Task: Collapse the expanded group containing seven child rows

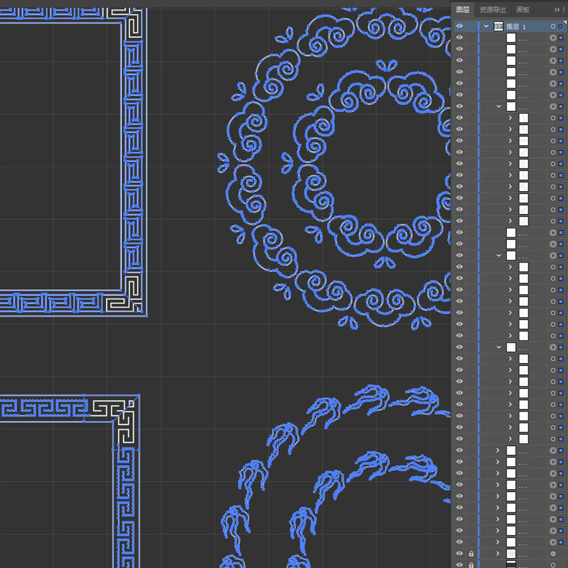Action: tap(499, 256)
